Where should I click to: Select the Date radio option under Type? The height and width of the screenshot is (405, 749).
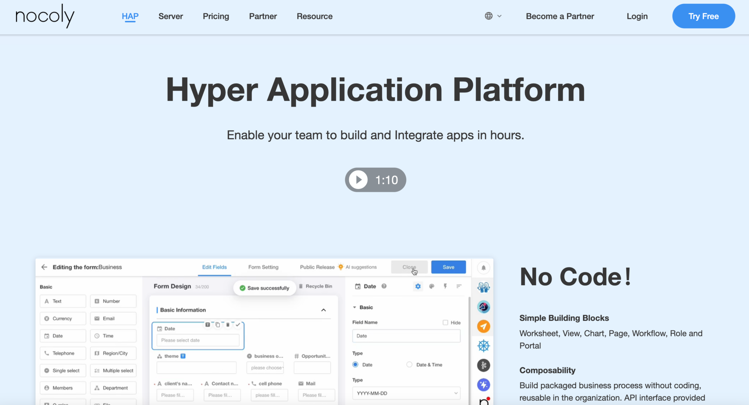coord(355,364)
